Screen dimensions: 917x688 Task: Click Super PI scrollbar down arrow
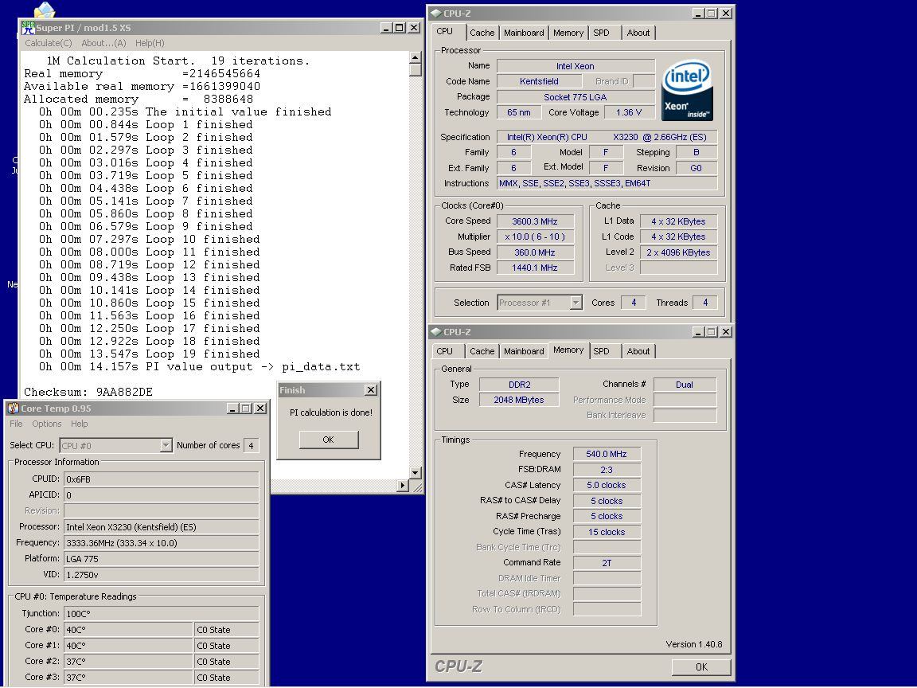click(416, 473)
